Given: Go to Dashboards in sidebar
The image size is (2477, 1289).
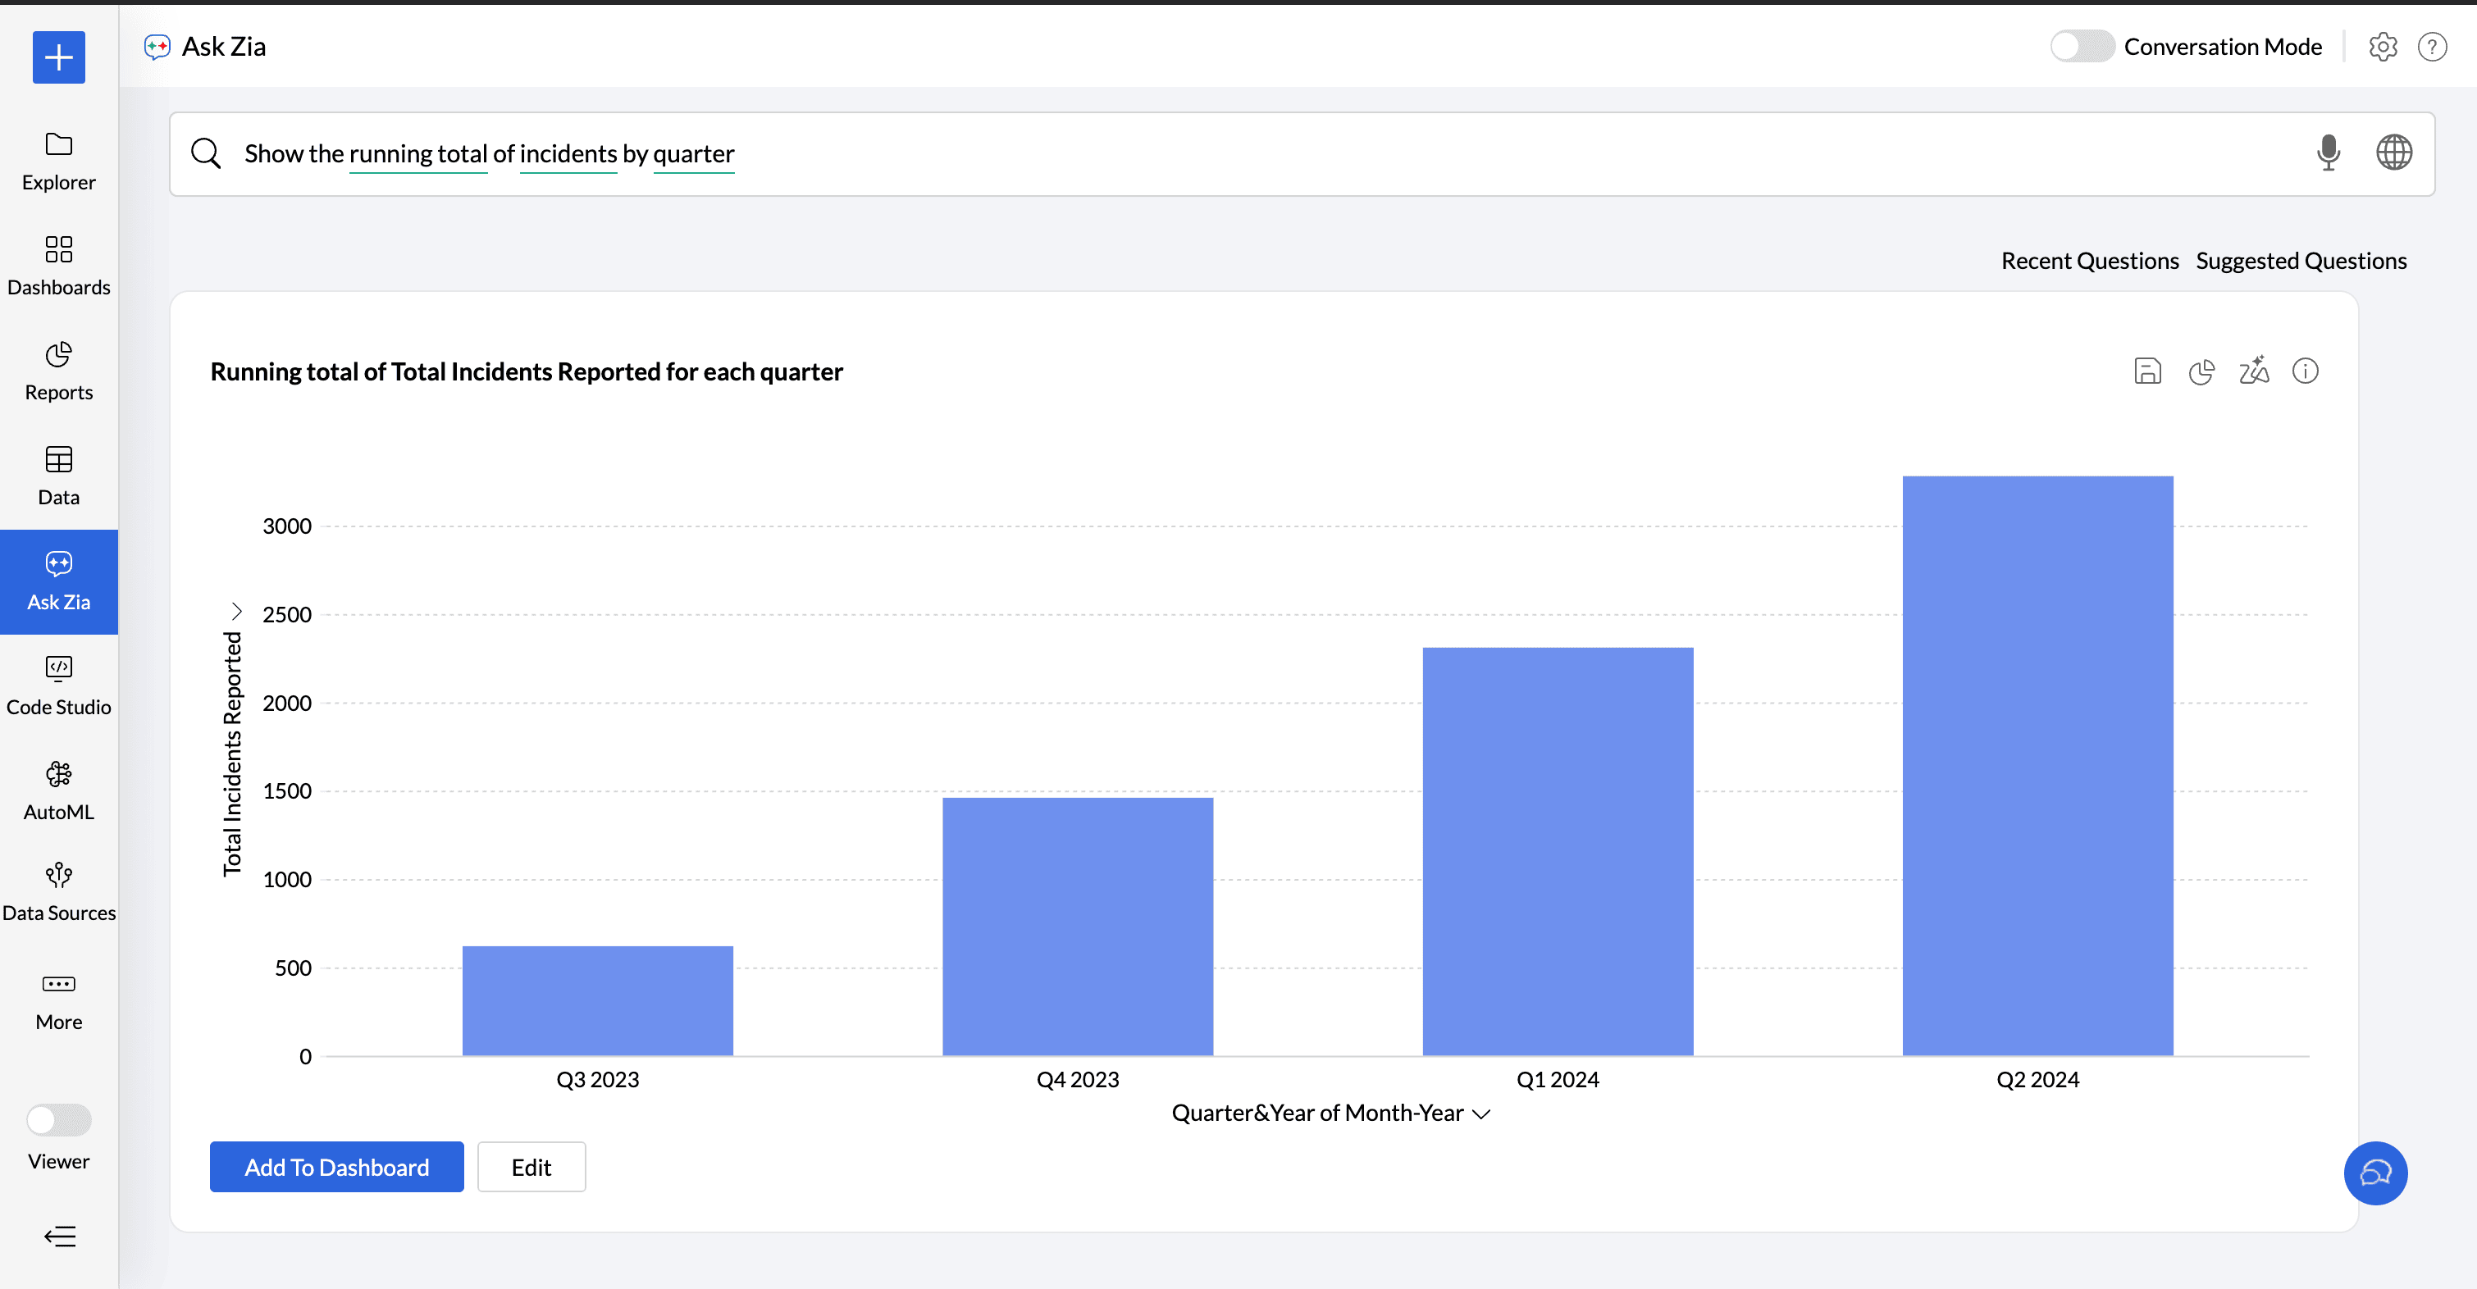Looking at the screenshot, I should coord(59,266).
